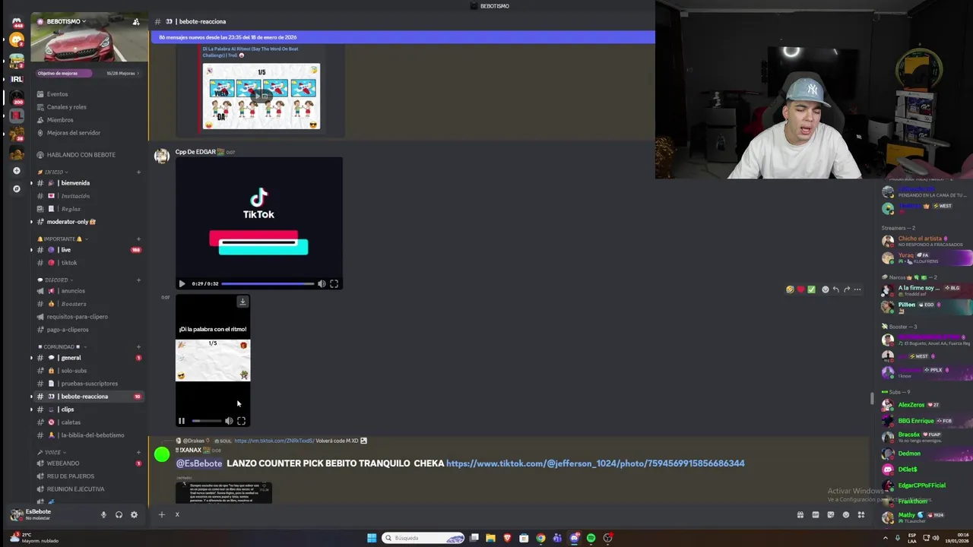Collapse the INICIO category

[x=53, y=172]
